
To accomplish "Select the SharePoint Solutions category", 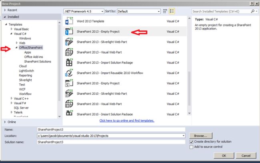I will (38, 62).
